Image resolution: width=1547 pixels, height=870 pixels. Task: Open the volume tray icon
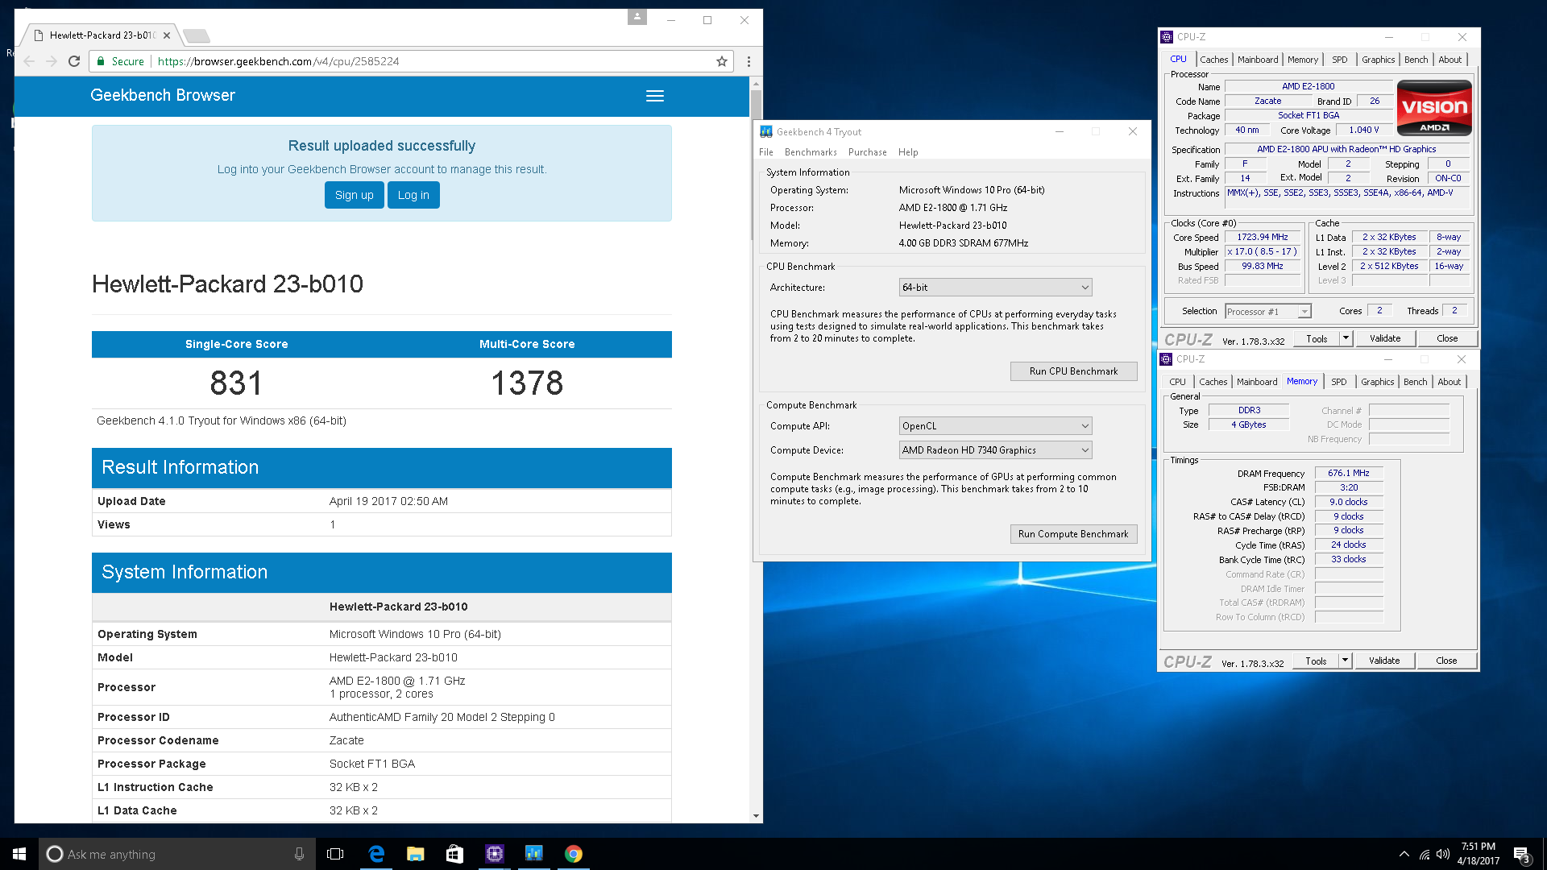click(1443, 854)
